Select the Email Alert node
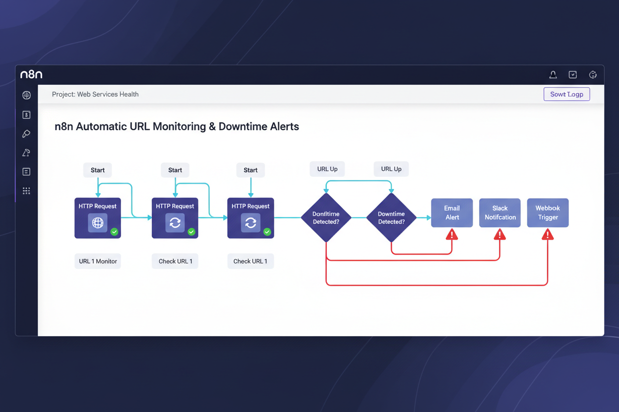This screenshot has height=412, width=619. coord(452,213)
